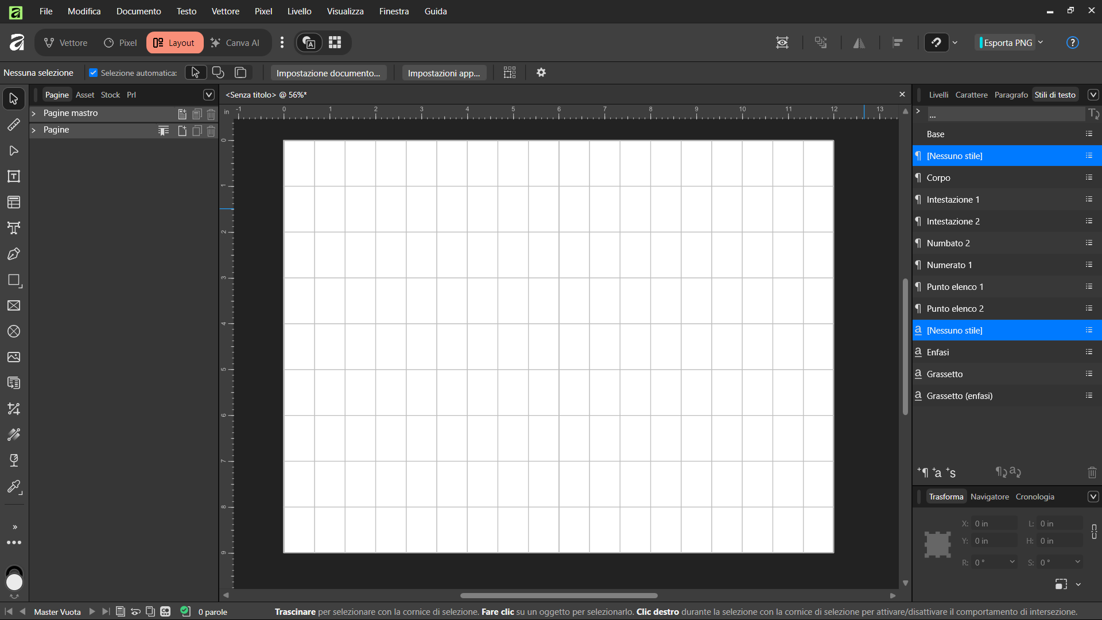
Task: Open the Help question mark icon
Action: point(1072,42)
